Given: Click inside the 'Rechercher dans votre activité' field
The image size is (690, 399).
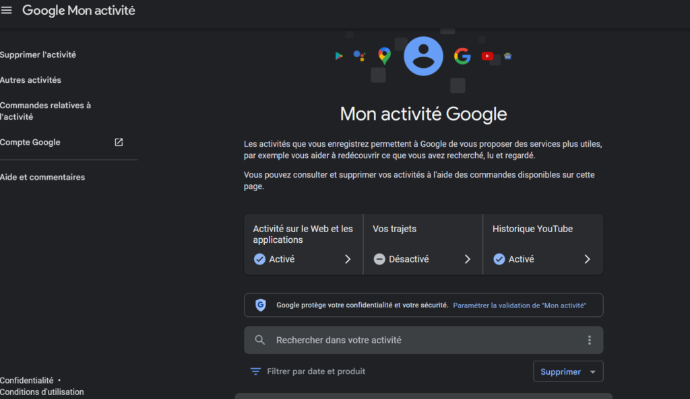Looking at the screenshot, I should point(337,340).
